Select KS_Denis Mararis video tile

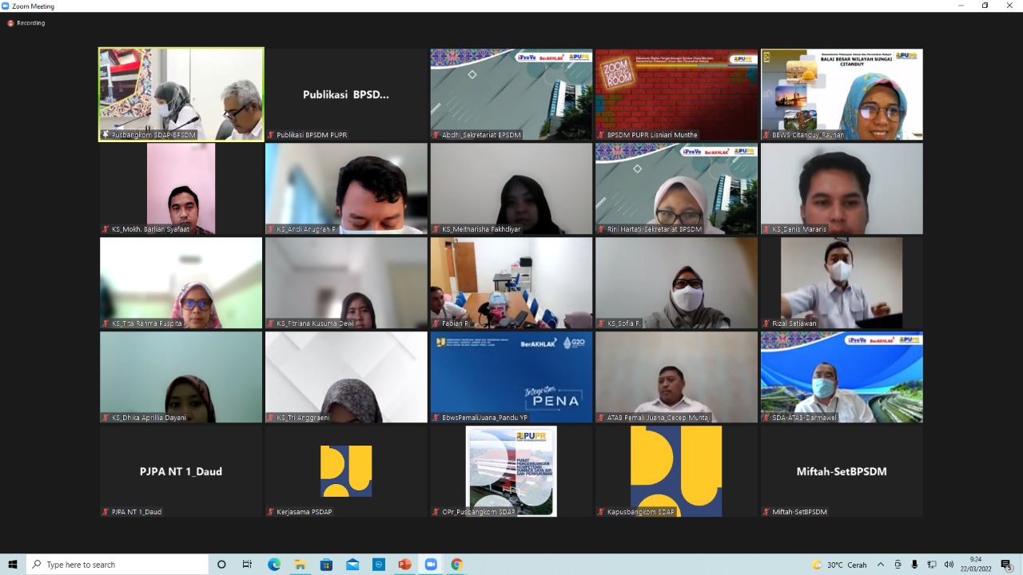[x=842, y=188]
